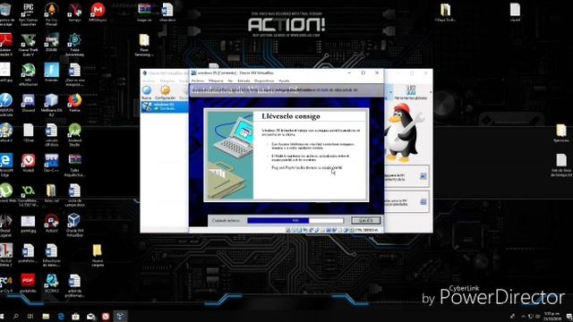Open Herramientas globales in VirtualBox Manager
The image size is (573, 322).
coord(411,92)
